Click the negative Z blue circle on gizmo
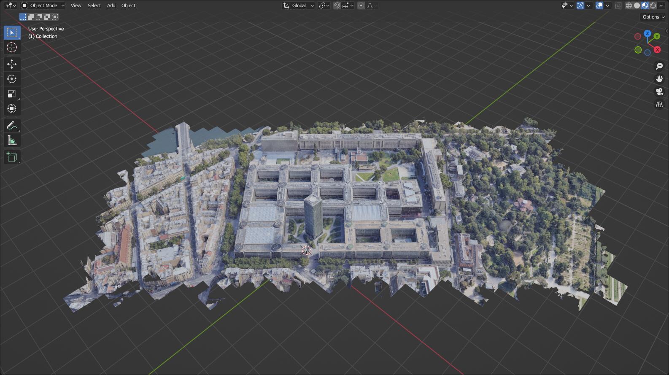This screenshot has height=375, width=669. tap(647, 53)
